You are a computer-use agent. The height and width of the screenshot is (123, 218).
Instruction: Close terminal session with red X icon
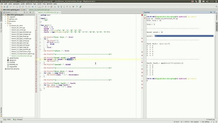coord(145,18)
